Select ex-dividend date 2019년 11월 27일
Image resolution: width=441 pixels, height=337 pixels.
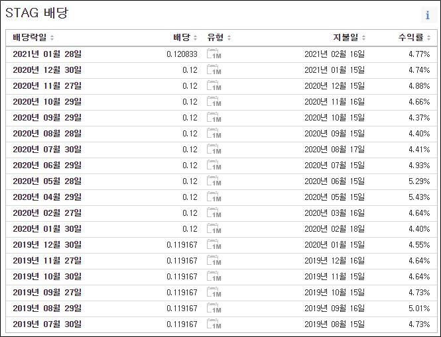(x=47, y=260)
